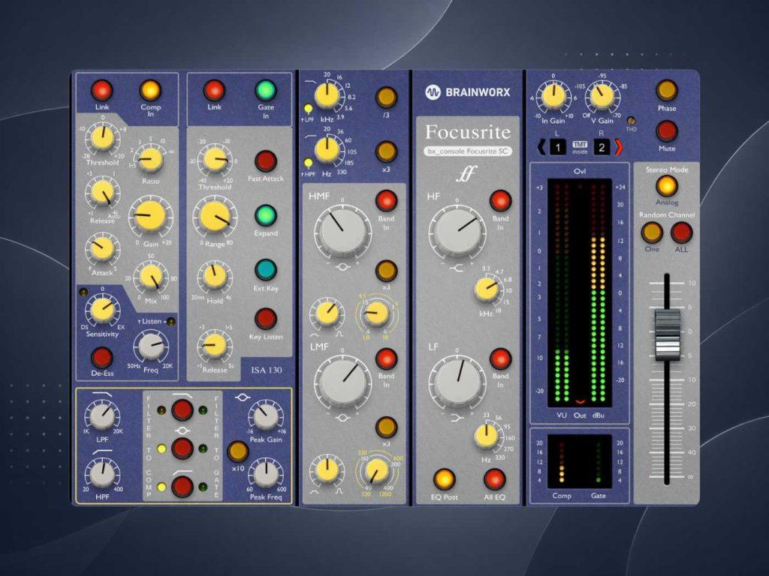Click the Listen Freq knob
Viewport: 769px width, 576px height.
point(150,346)
